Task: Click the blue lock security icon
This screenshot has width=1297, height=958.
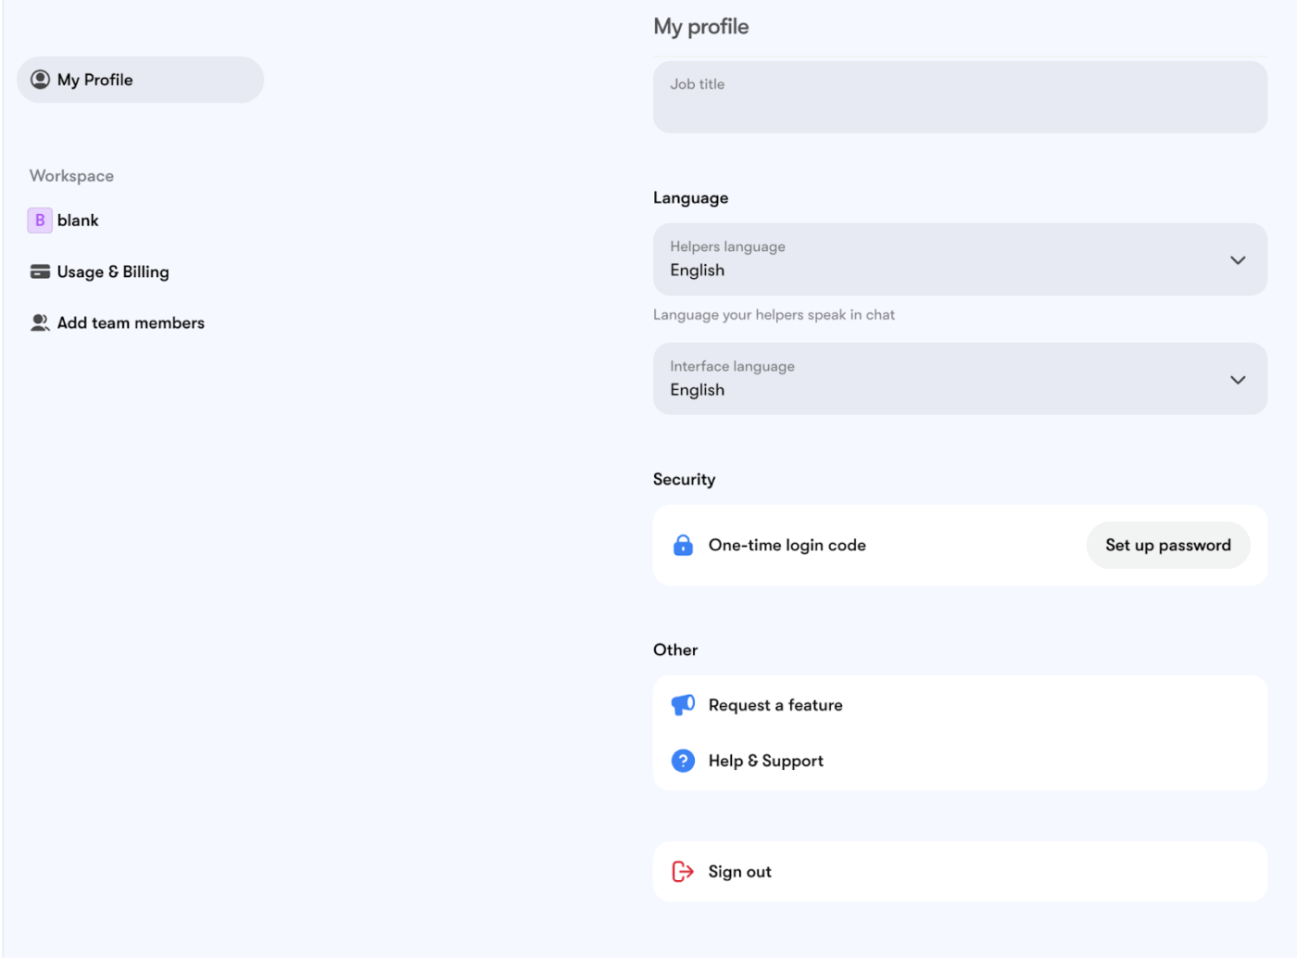Action: coord(683,545)
